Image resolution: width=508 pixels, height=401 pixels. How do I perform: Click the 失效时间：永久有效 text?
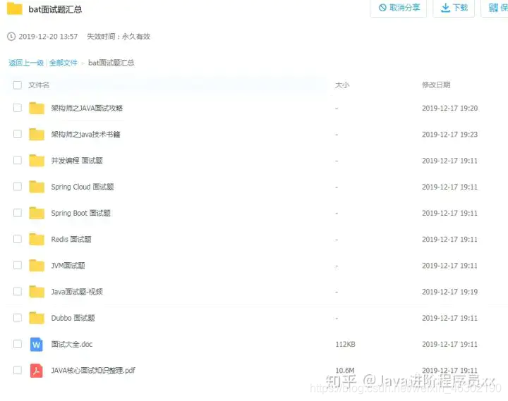click(119, 36)
